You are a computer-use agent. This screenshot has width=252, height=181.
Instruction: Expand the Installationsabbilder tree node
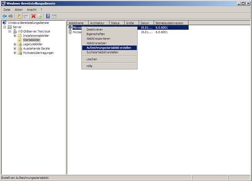pos(15,36)
